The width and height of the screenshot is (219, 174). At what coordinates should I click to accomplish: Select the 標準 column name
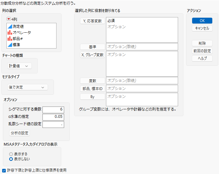pos(16,45)
